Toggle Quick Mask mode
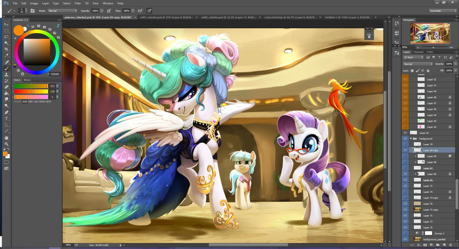 click(6, 162)
